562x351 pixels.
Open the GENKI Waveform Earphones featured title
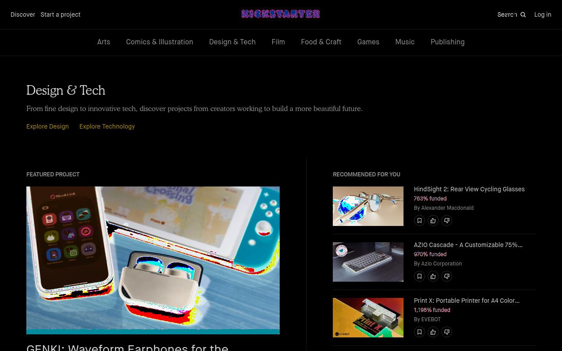[x=127, y=347]
